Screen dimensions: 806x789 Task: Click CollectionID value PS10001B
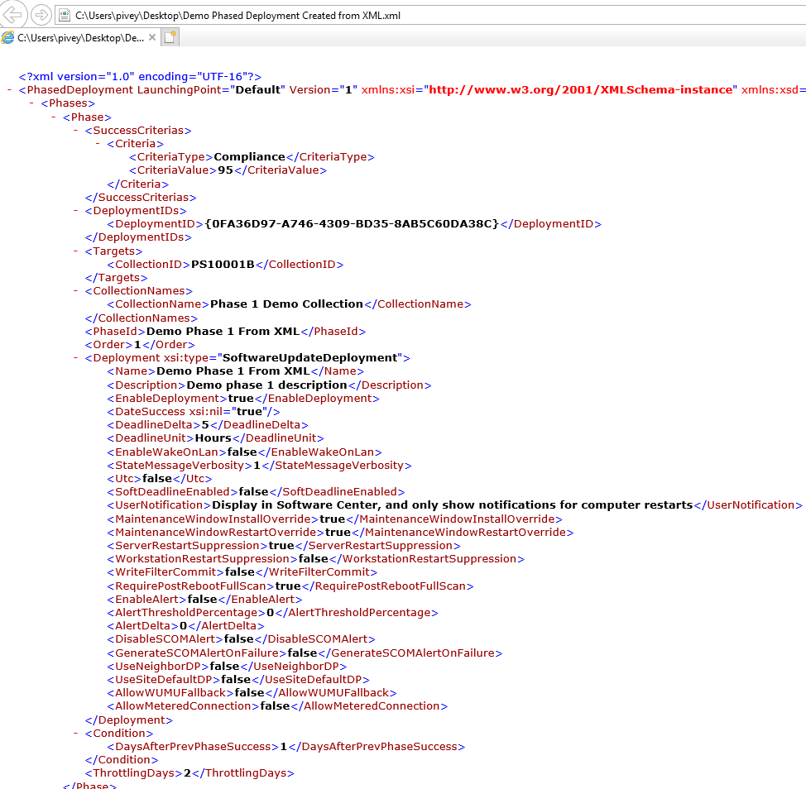click(x=223, y=265)
